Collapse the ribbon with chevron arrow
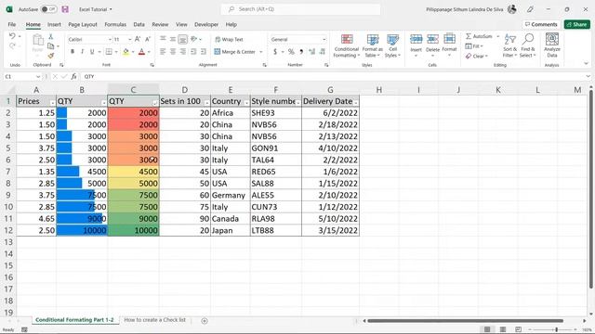This screenshot has height=334, width=595. tap(586, 64)
